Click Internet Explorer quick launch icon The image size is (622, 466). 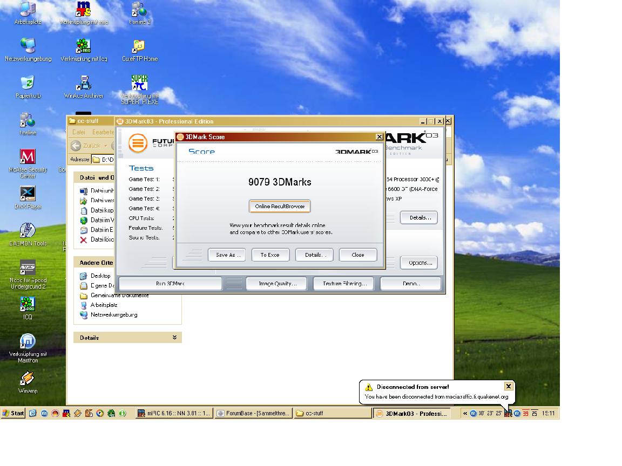point(33,413)
